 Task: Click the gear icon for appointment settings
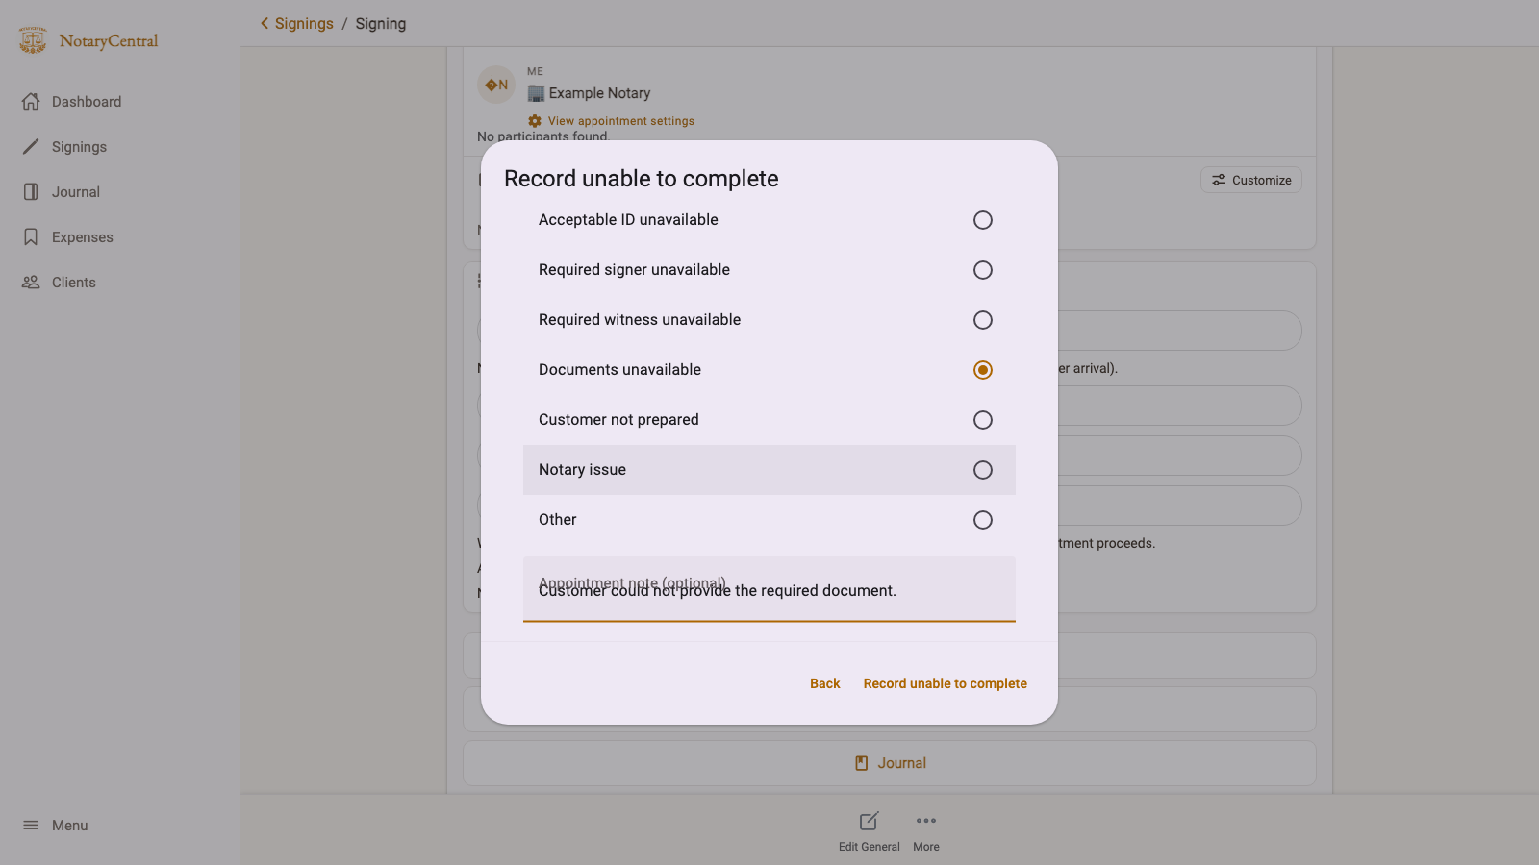coord(535,121)
